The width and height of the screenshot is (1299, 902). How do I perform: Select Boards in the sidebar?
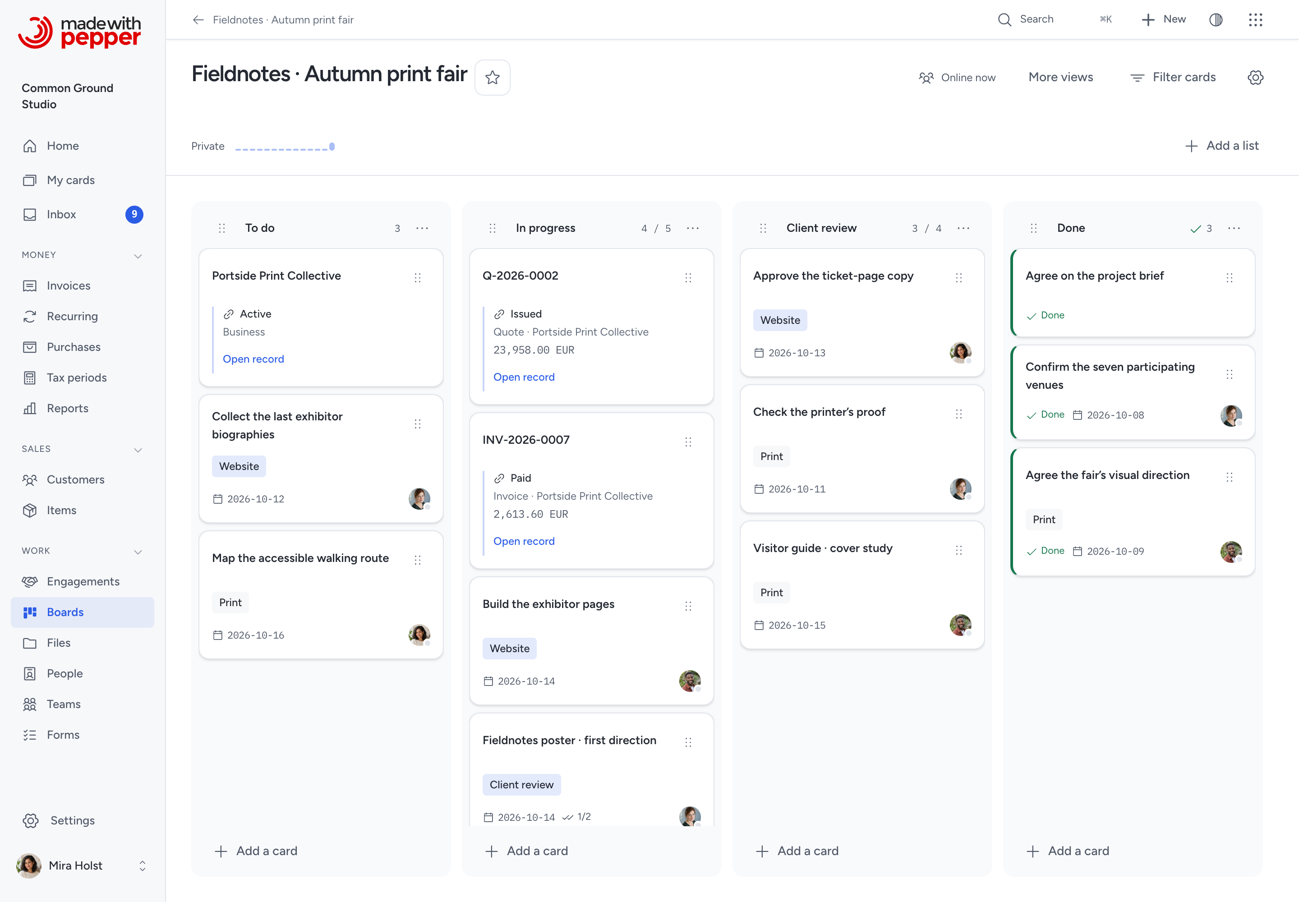pos(83,612)
